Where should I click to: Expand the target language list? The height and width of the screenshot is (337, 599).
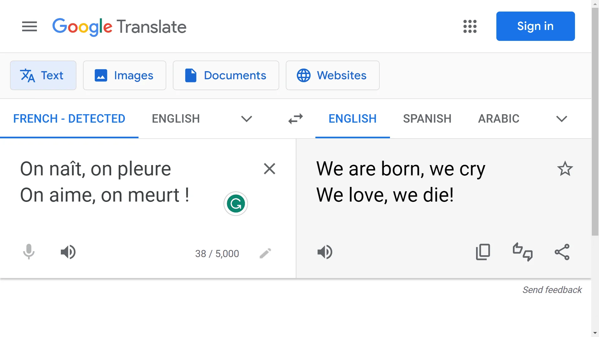562,119
